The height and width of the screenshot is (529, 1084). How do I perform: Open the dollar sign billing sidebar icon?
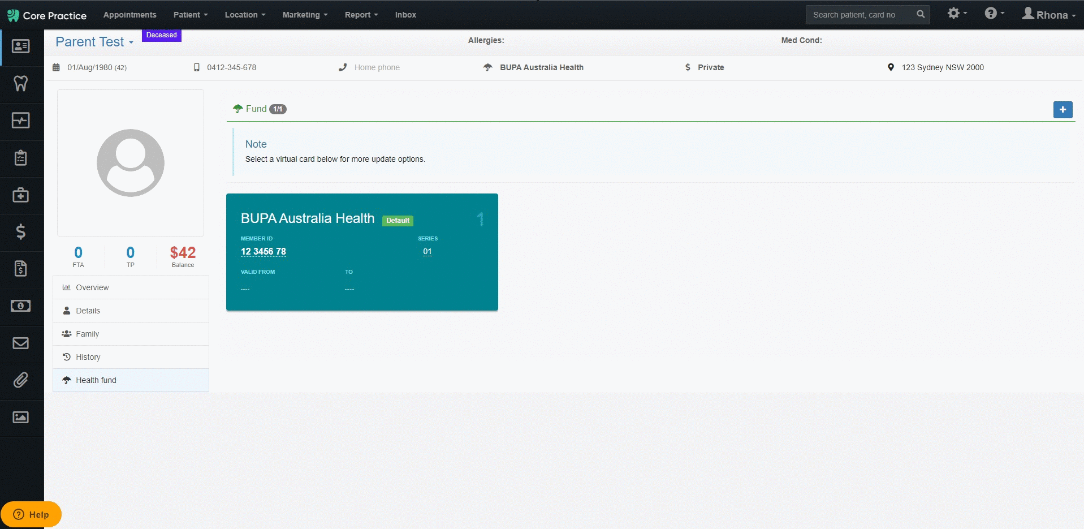pyautogui.click(x=21, y=231)
